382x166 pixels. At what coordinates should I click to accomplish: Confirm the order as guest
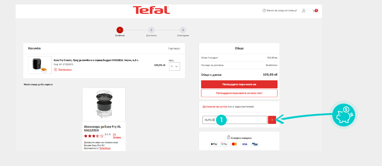[x=239, y=93]
